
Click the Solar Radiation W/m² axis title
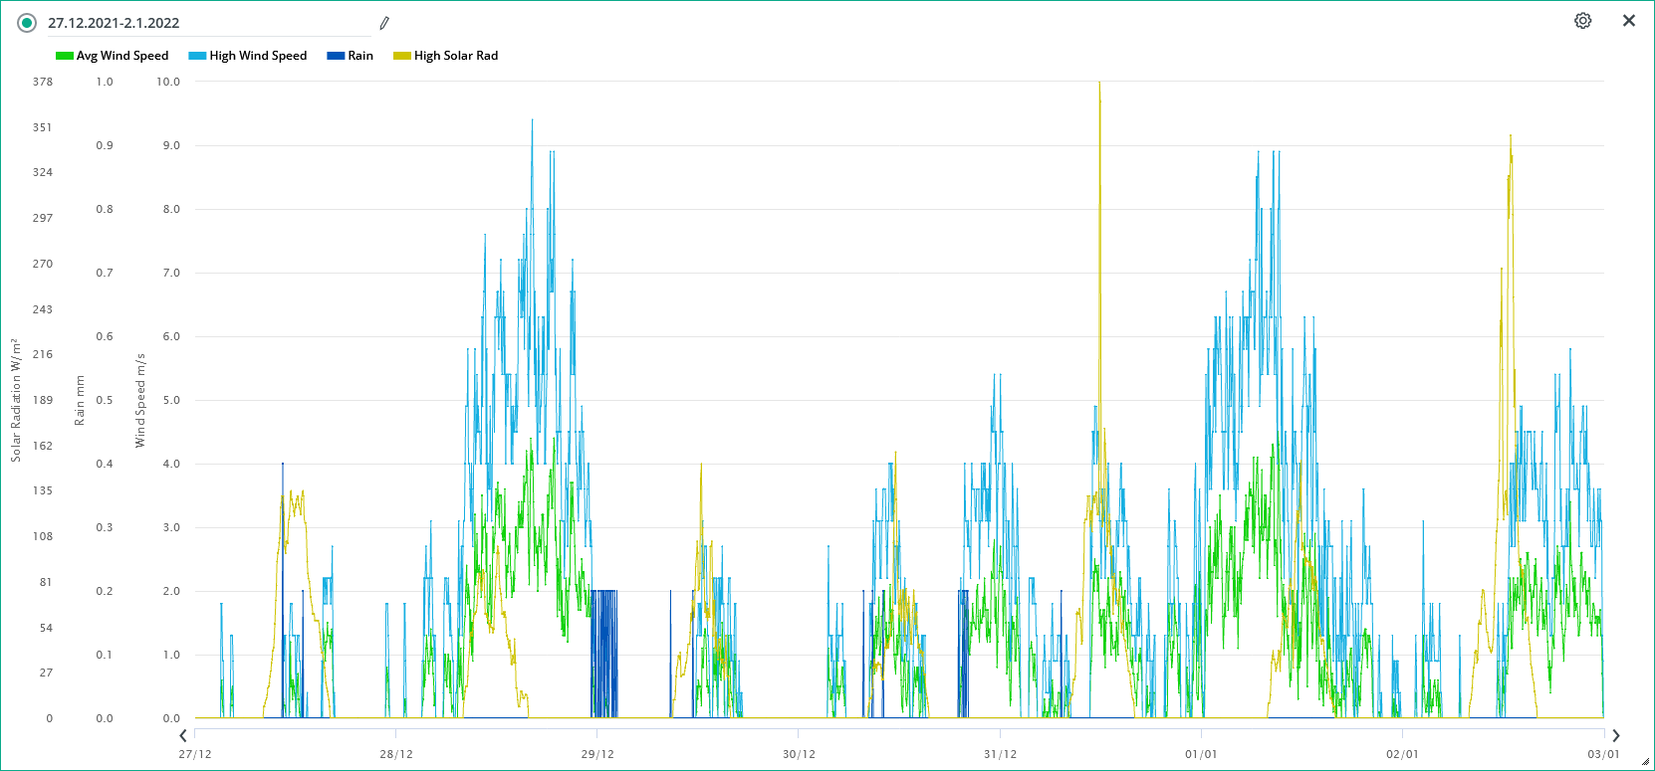[16, 400]
